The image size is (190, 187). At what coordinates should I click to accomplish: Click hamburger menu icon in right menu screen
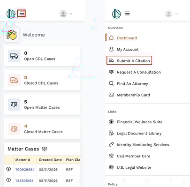pos(127,14)
